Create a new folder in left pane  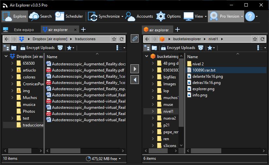14,48
